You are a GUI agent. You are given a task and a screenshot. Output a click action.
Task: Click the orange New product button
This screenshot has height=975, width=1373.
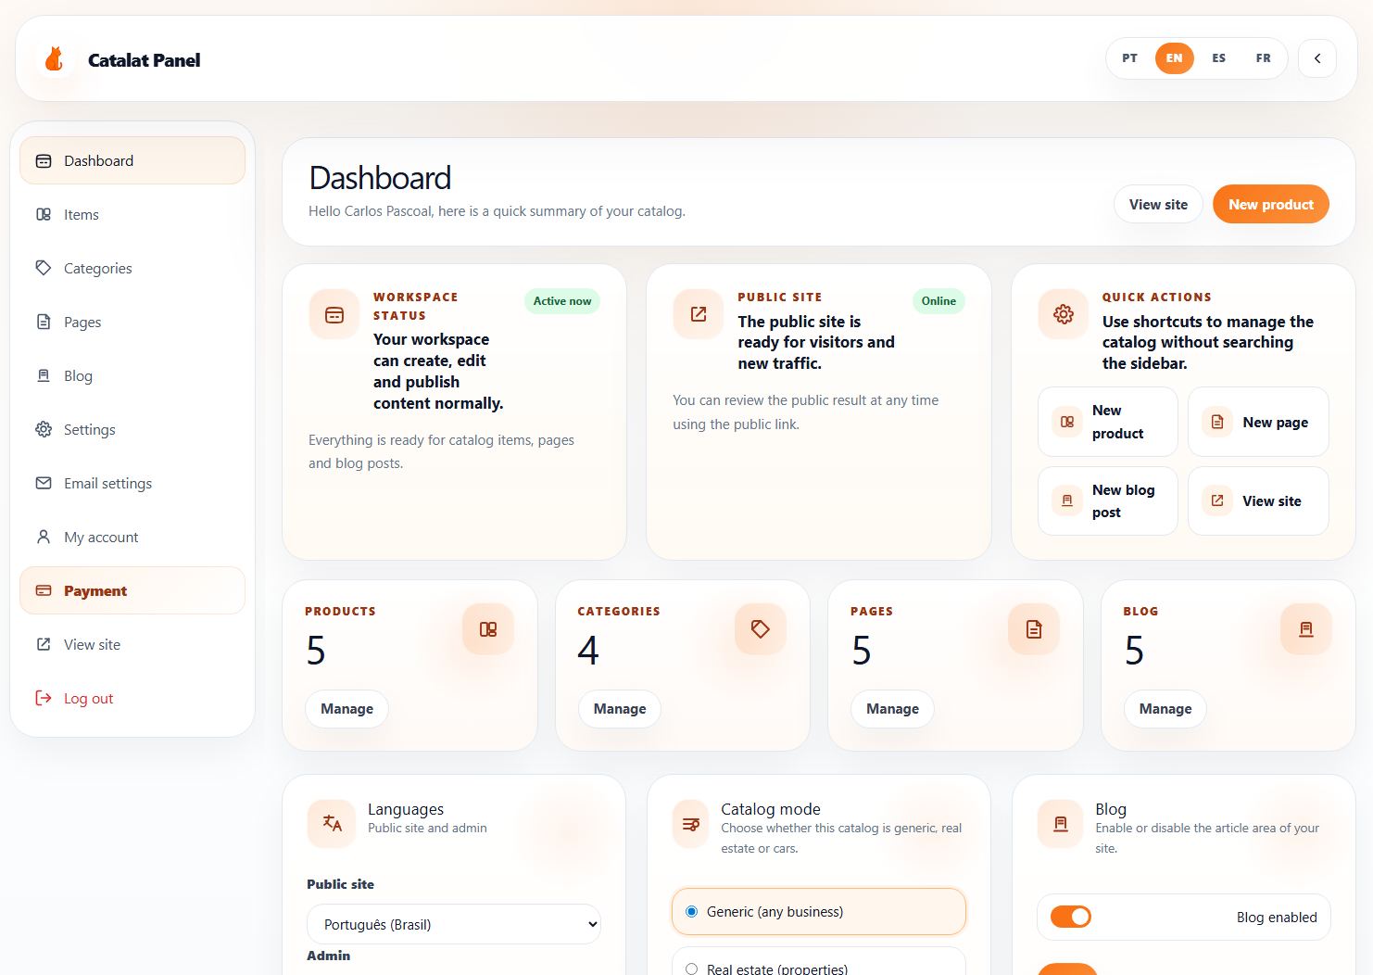click(1271, 204)
